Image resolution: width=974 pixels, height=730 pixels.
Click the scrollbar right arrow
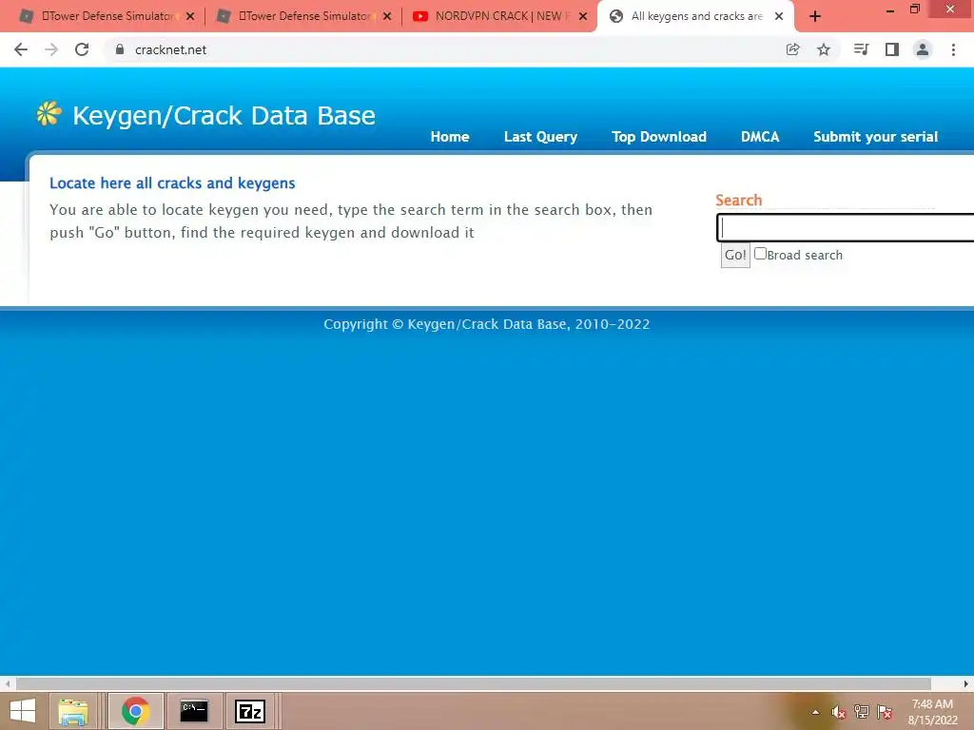click(x=966, y=684)
